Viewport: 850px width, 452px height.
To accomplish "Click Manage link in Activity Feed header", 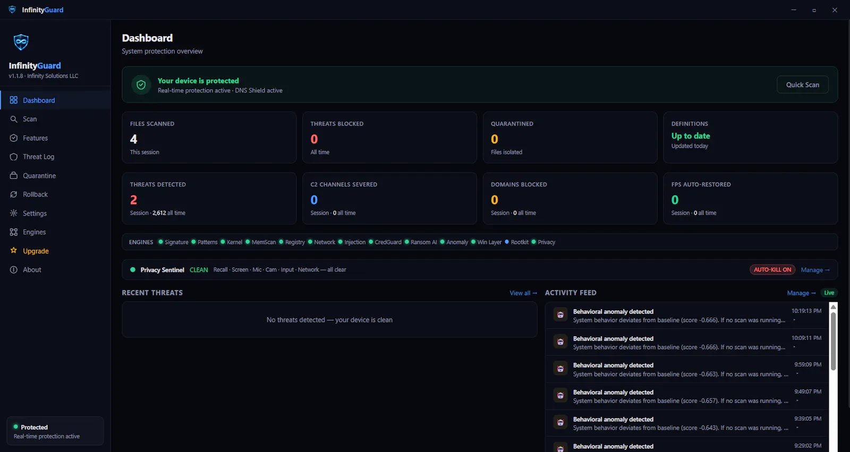I will pos(801,293).
